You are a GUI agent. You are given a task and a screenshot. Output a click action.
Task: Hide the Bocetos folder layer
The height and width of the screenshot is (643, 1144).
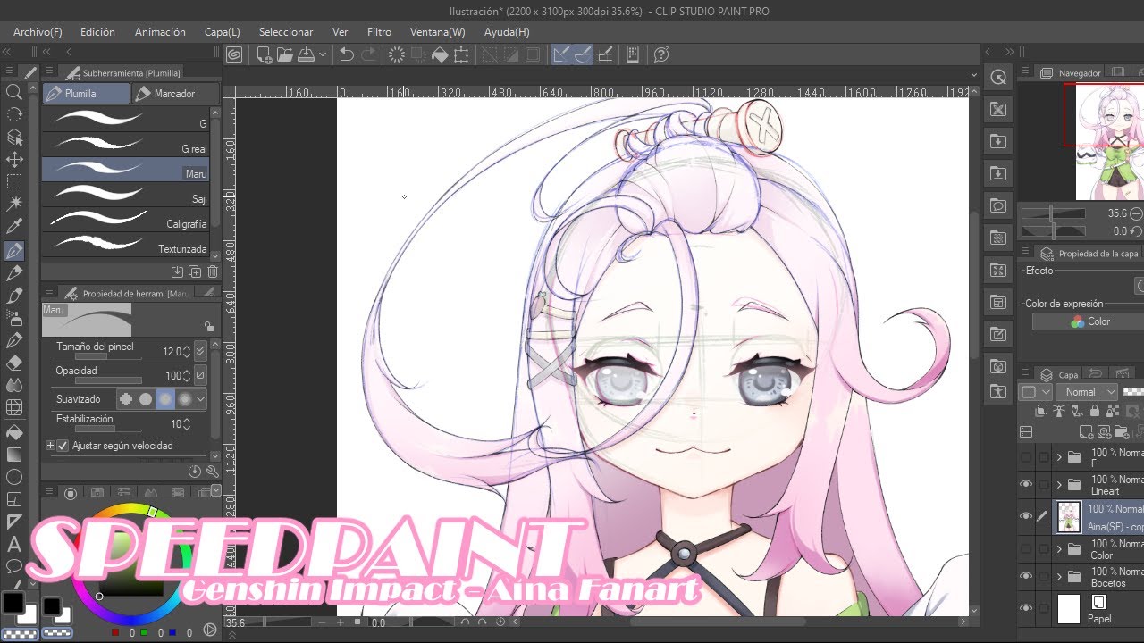point(1026,576)
